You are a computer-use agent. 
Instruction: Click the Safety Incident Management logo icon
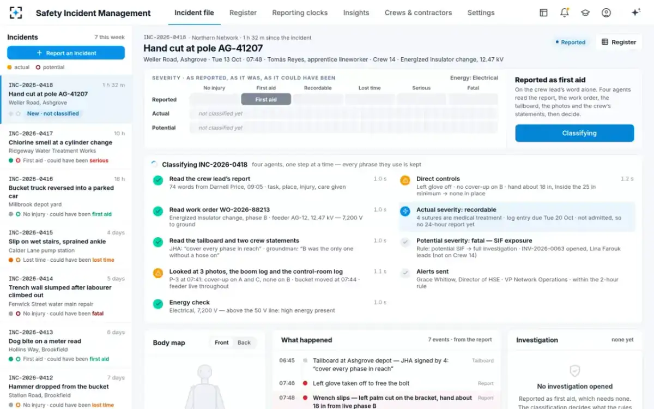16,13
